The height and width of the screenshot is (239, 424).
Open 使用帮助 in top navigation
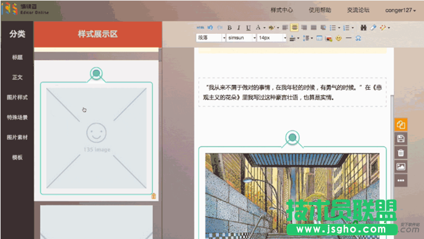(x=320, y=10)
